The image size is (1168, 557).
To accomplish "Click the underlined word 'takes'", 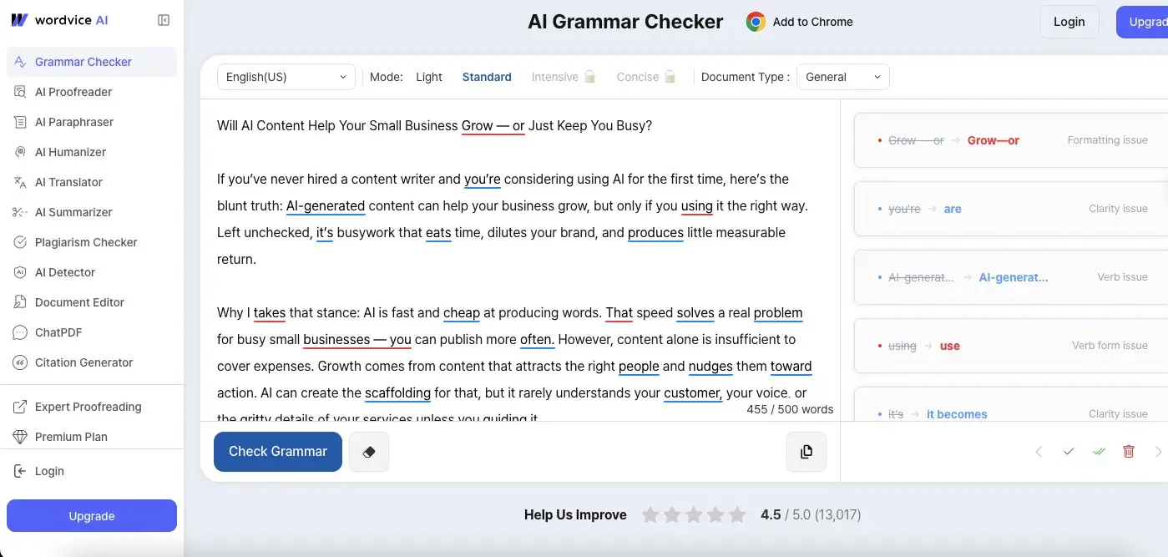I will point(270,313).
